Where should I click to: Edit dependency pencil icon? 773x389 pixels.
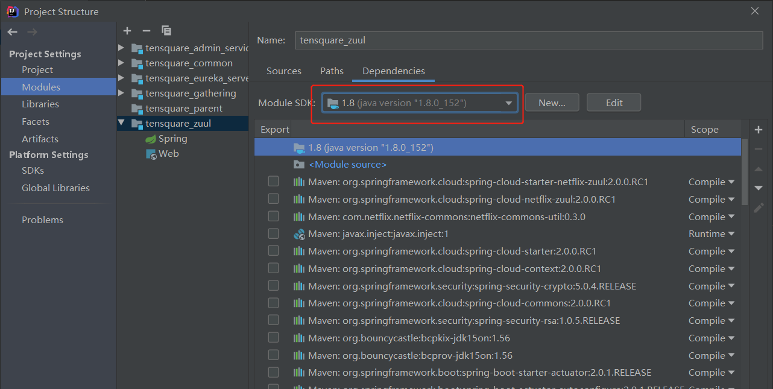759,207
